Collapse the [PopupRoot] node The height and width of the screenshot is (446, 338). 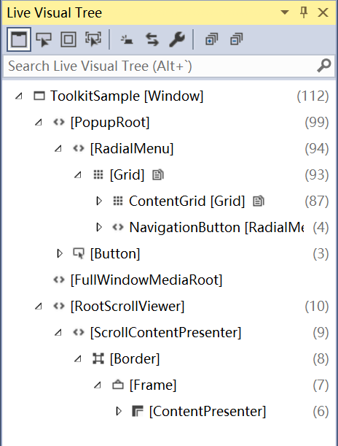[39, 123]
